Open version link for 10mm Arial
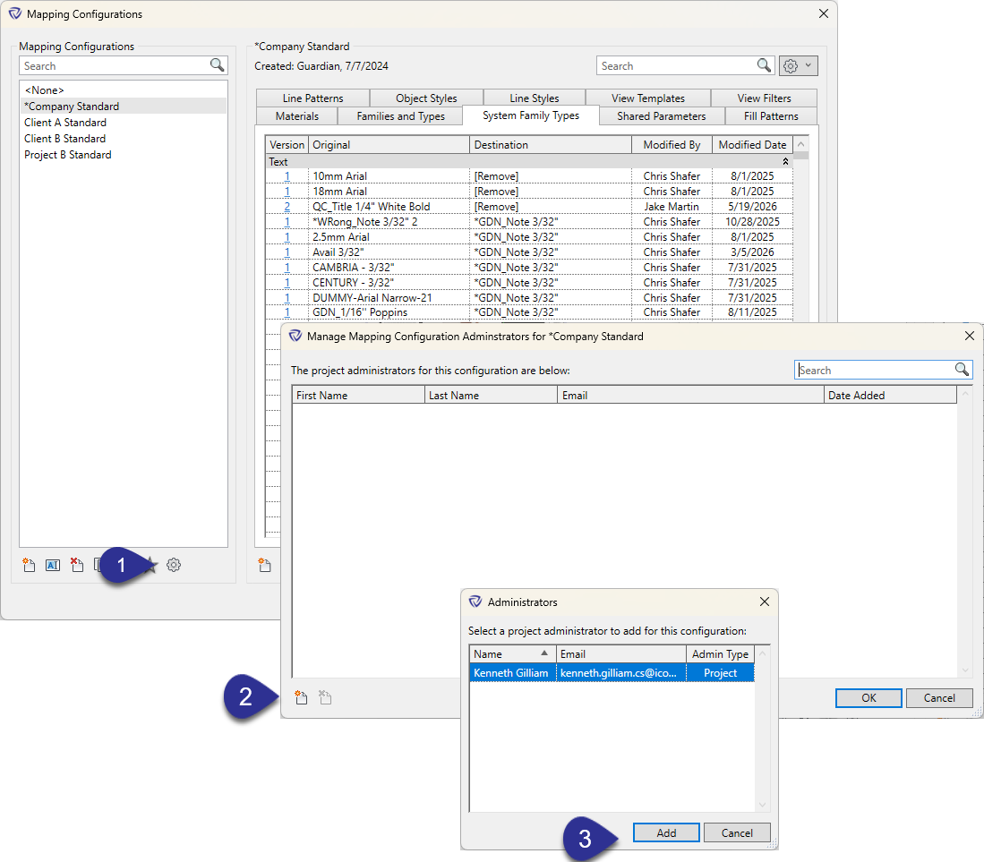 [x=287, y=176]
